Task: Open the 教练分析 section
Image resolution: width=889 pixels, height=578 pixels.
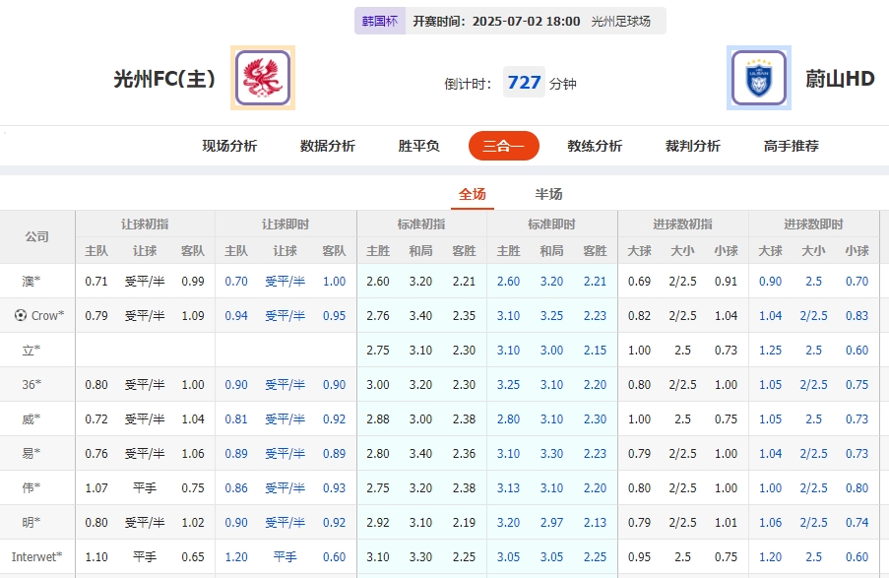Action: tap(596, 145)
